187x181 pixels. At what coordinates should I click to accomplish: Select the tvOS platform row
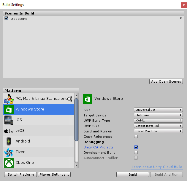click(x=39, y=131)
